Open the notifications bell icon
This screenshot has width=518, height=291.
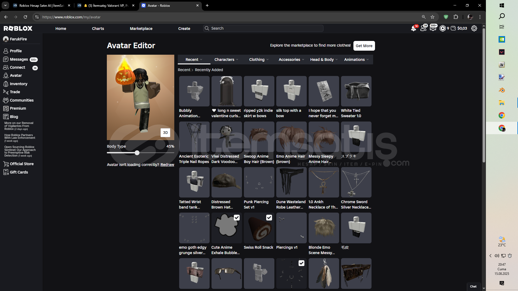413,28
